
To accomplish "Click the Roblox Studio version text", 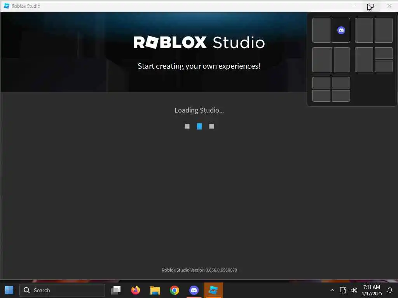I will coord(199,270).
